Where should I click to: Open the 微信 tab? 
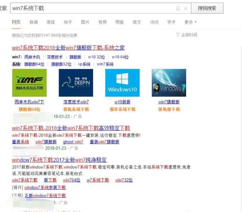[x=51, y=22]
